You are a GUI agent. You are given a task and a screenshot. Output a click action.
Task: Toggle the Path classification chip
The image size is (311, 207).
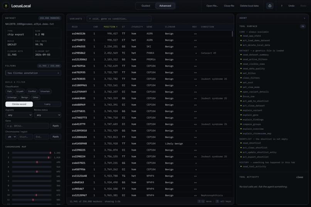(x=10, y=91)
